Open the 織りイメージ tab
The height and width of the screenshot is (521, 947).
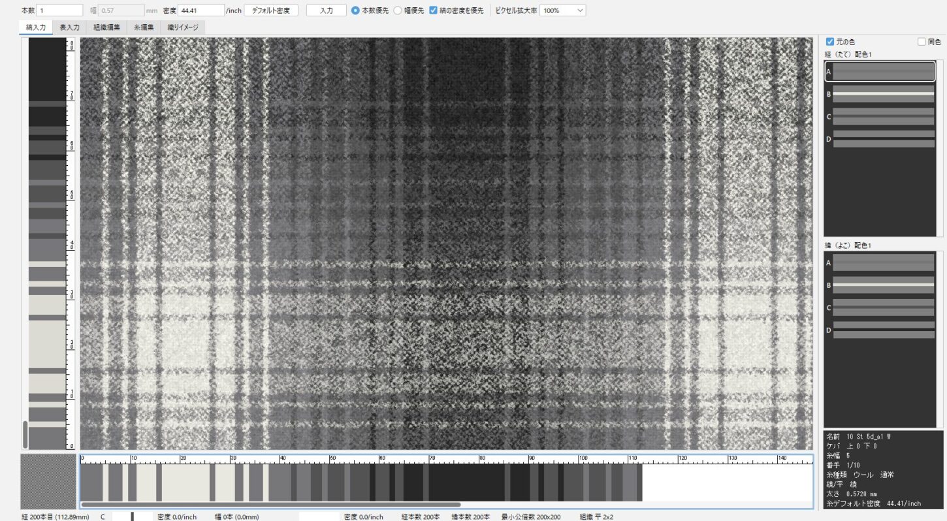point(183,27)
